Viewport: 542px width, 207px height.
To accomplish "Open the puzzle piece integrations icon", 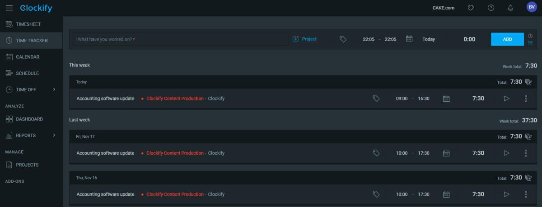I will coord(472,8).
